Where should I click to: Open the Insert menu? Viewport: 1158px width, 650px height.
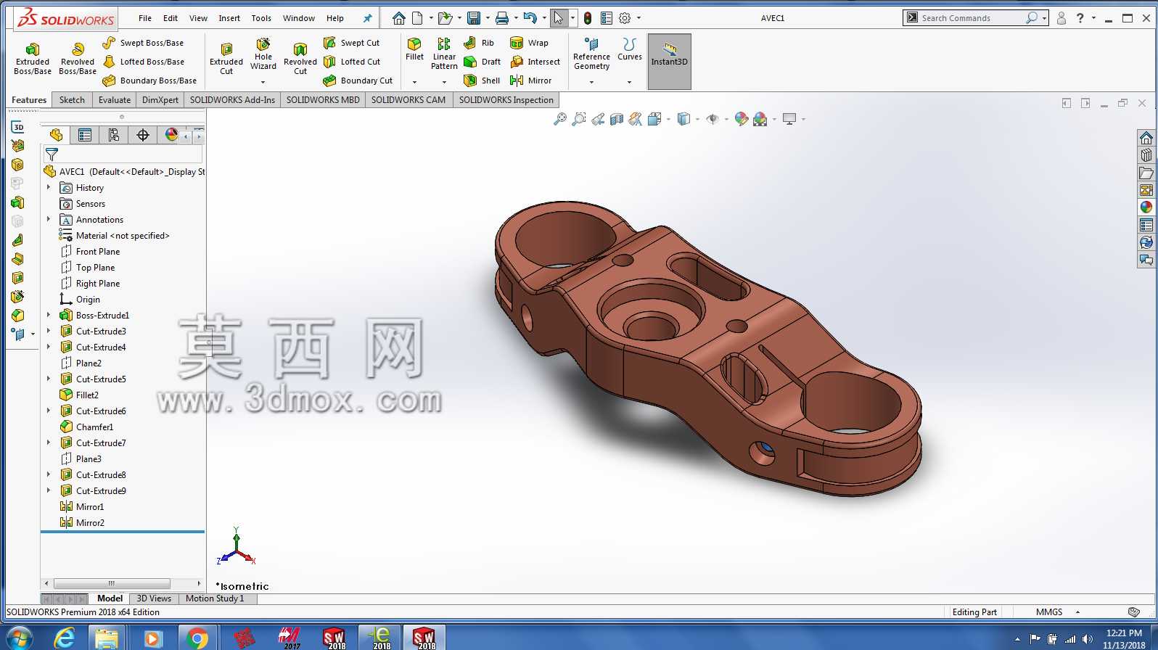point(229,18)
